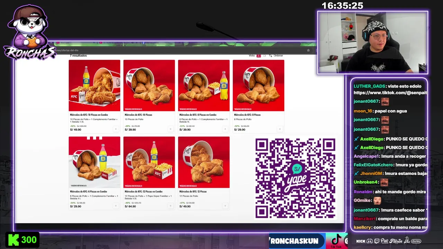This screenshot has width=443, height=249.
Task: Add 8 Piezas en Combo to cart
Action: point(225,129)
